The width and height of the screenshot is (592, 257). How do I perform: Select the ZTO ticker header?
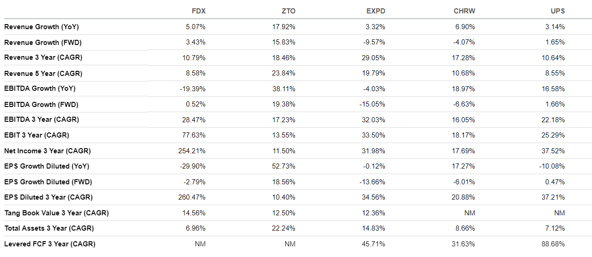pyautogui.click(x=288, y=11)
